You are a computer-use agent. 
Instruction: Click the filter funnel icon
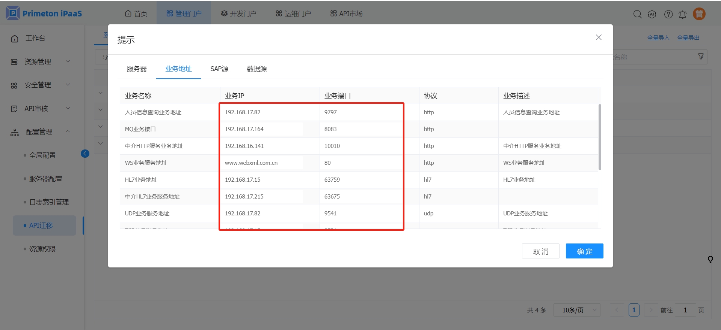click(701, 57)
